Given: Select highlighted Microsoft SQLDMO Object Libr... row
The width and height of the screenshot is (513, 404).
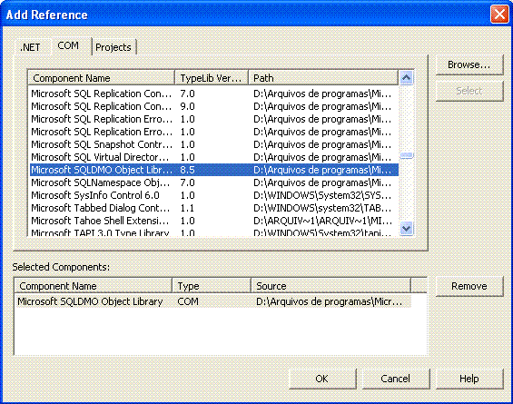Looking at the screenshot, I should (x=214, y=170).
